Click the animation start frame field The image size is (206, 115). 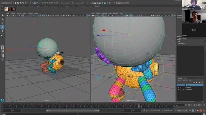tap(6, 111)
